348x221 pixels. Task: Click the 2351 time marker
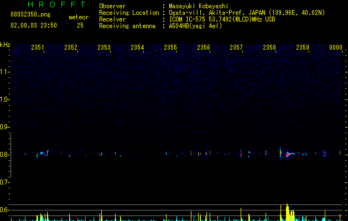click(x=38, y=48)
